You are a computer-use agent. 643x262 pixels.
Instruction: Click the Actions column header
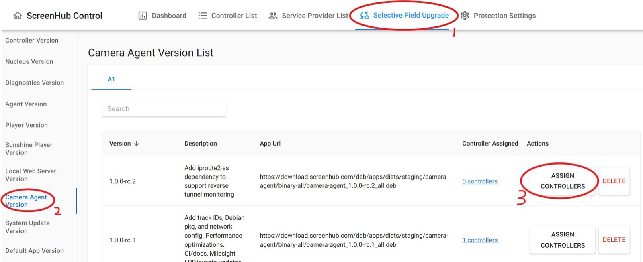coord(538,144)
